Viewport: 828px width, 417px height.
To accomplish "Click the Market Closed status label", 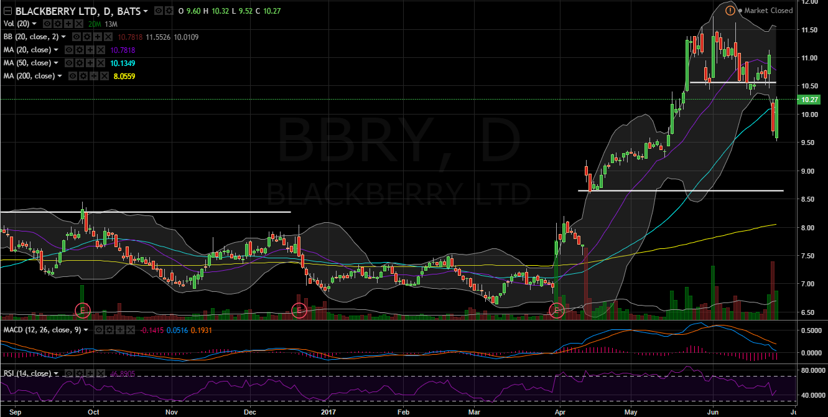I will pos(768,11).
